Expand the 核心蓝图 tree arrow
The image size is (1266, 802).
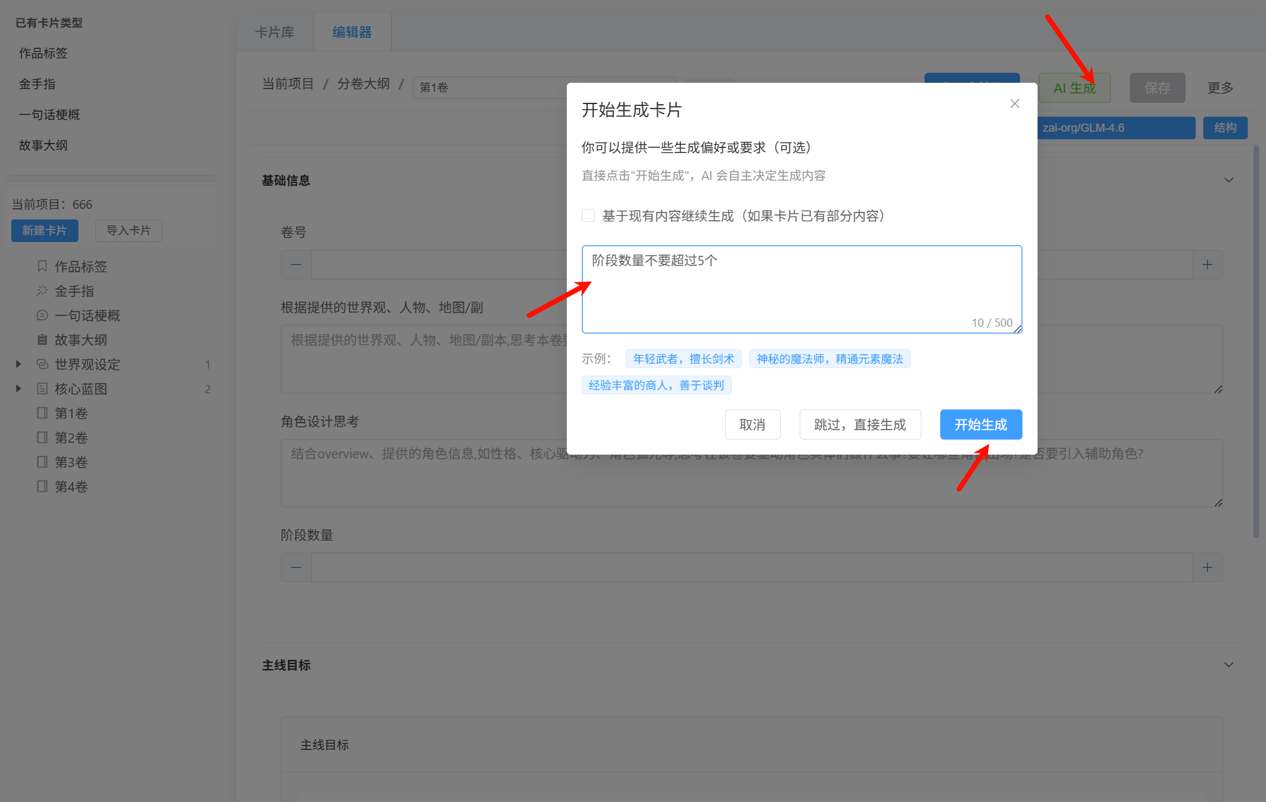click(x=19, y=389)
